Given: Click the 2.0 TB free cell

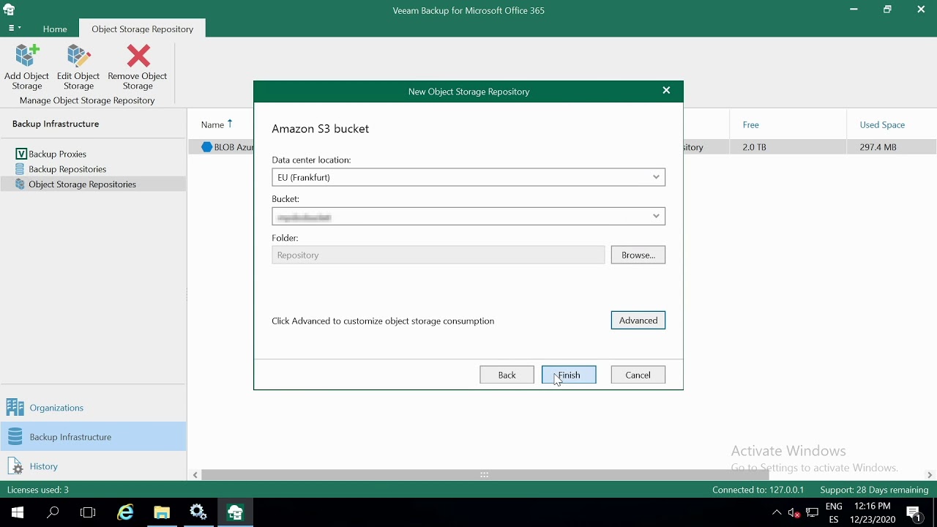Looking at the screenshot, I should pos(754,147).
